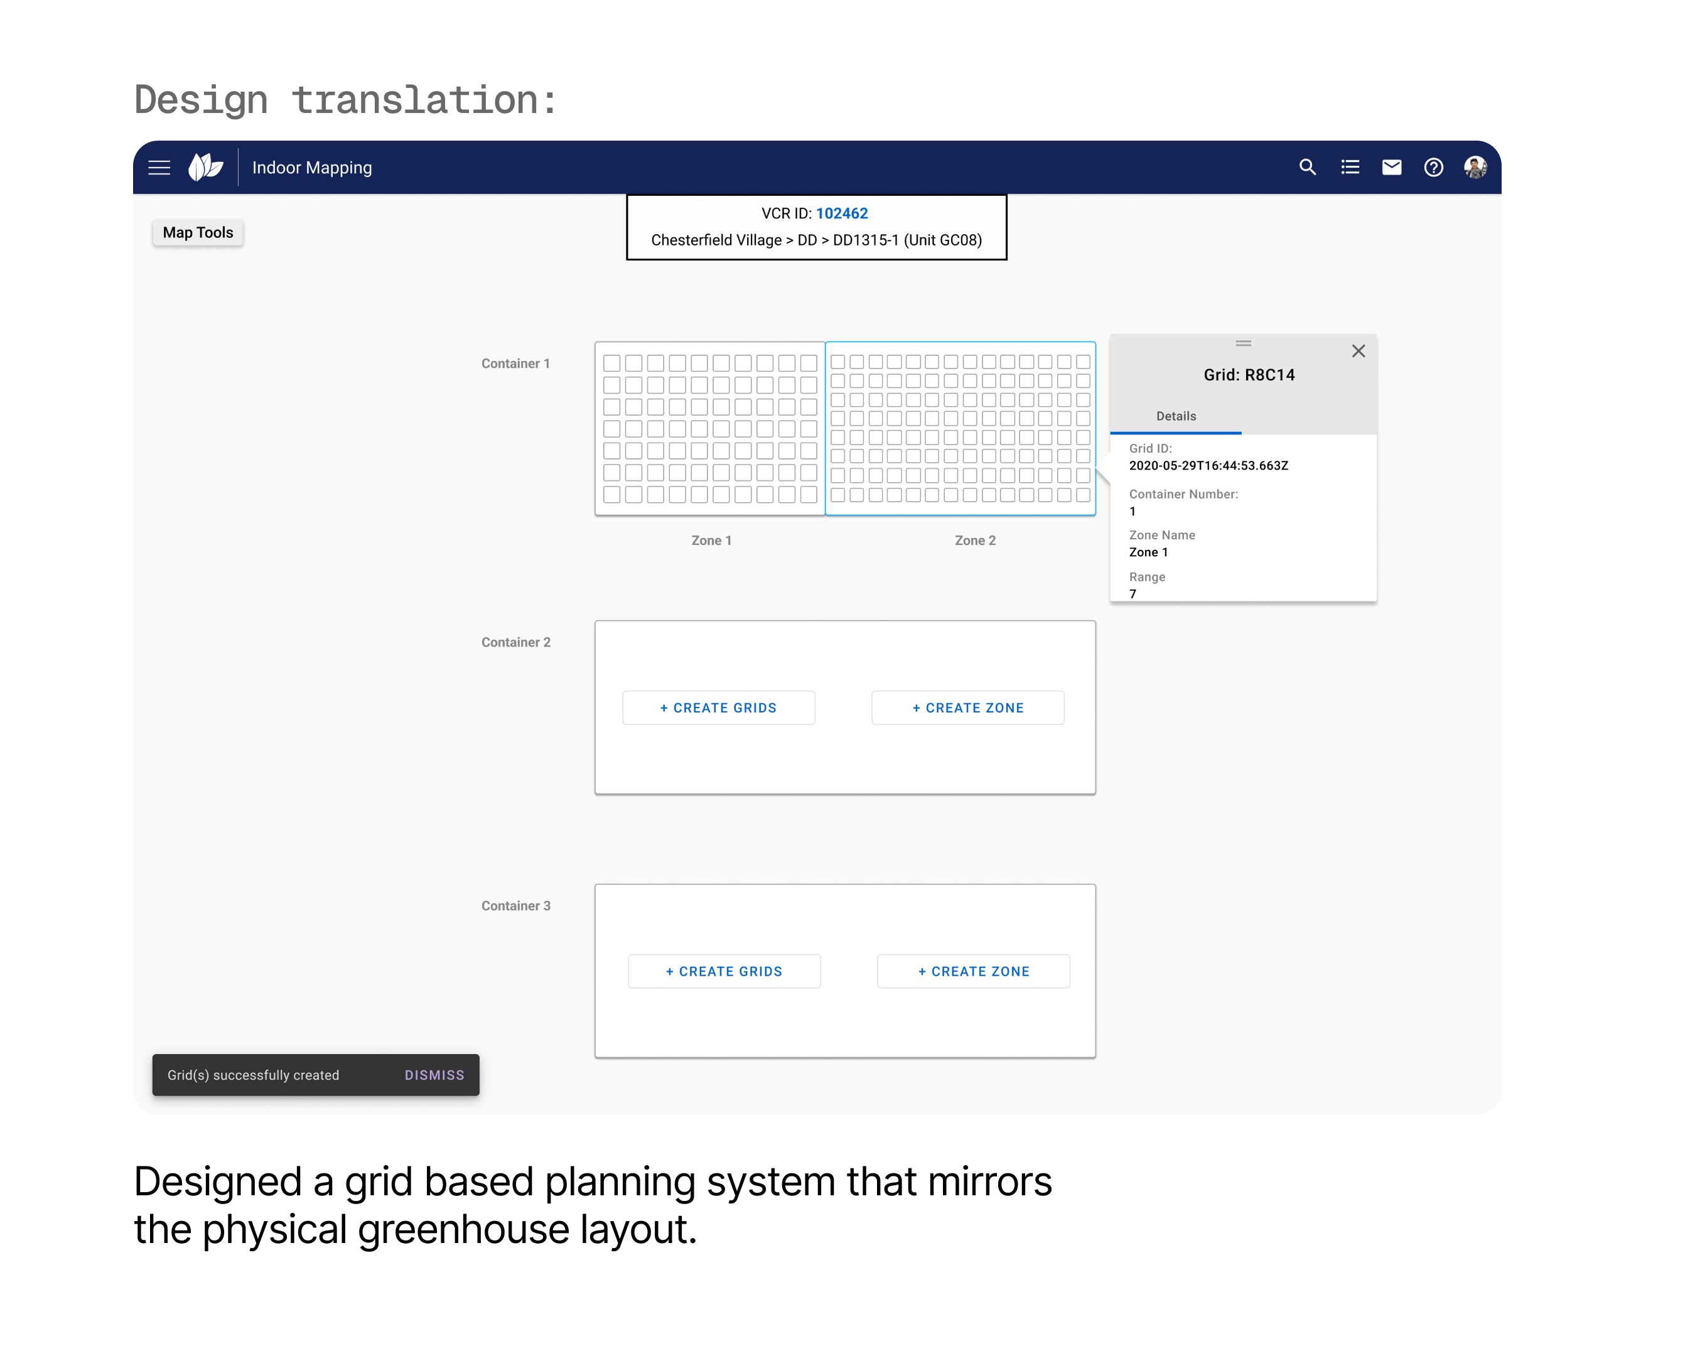Open the hamburger navigation menu
This screenshot has height=1351, width=1695.
pyautogui.click(x=159, y=168)
